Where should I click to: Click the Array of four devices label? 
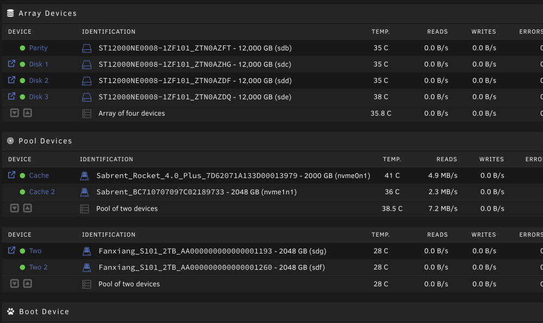point(131,113)
